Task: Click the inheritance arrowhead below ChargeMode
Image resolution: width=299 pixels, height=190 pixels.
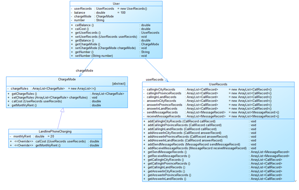Action: coord(62,110)
